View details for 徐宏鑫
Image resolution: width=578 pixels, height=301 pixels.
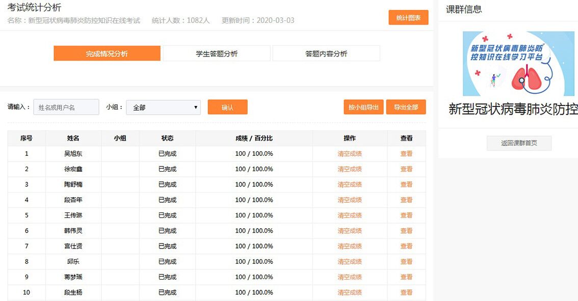pos(406,169)
